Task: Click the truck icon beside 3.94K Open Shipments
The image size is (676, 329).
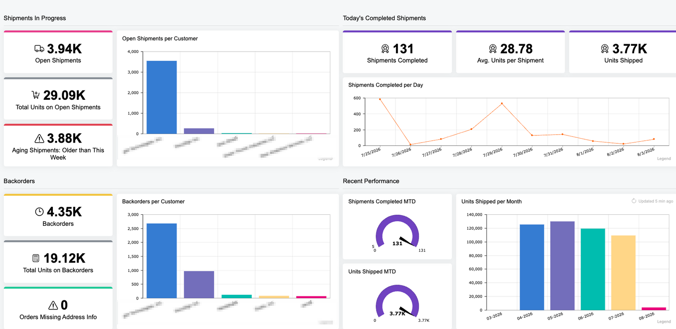Action: coord(39,49)
